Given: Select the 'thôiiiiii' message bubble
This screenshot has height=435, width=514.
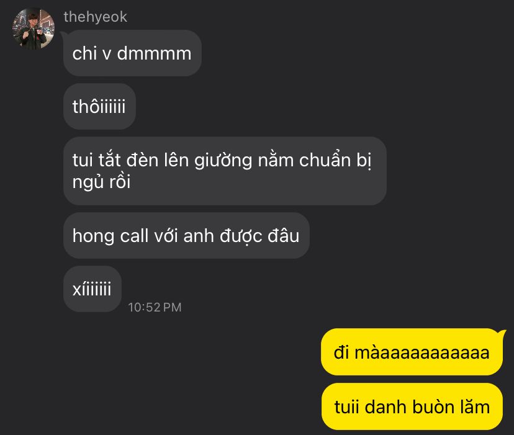Looking at the screenshot, I should (99, 106).
